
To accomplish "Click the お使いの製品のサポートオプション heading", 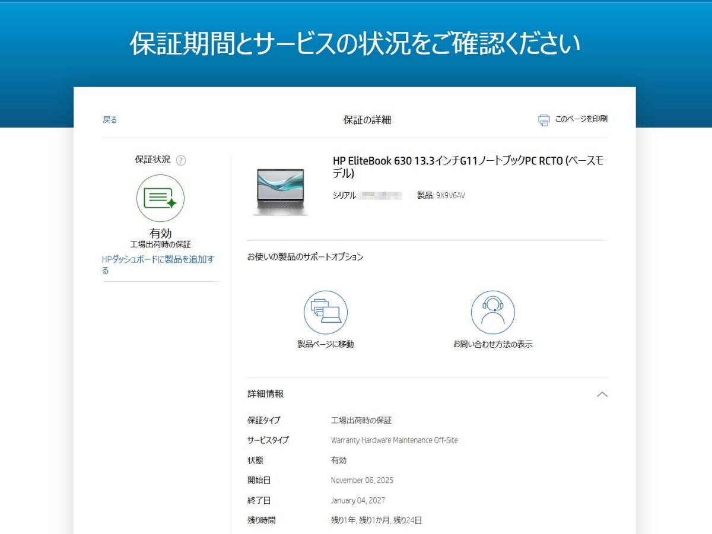I will pos(305,257).
